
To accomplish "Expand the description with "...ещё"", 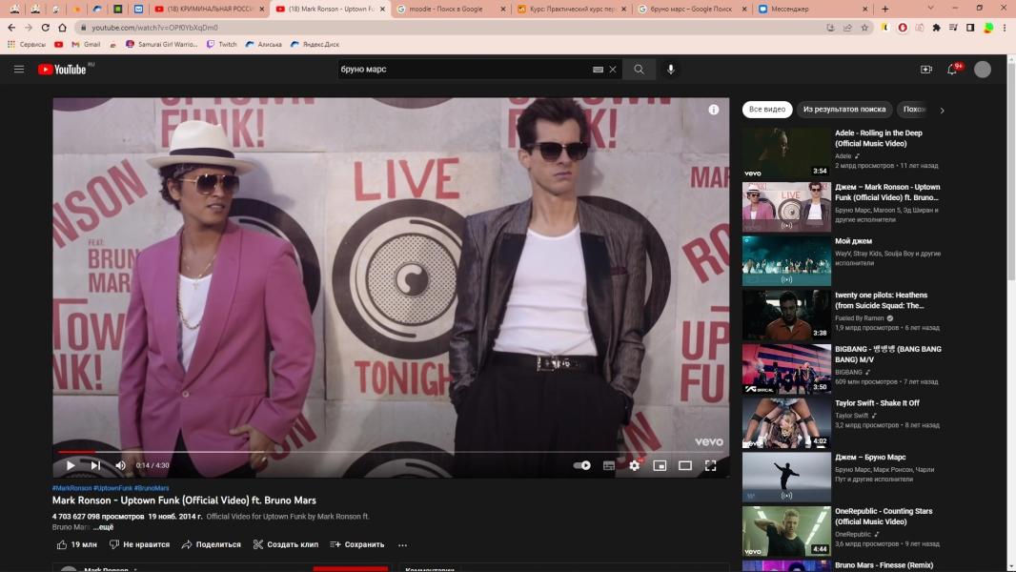I will coord(104,527).
